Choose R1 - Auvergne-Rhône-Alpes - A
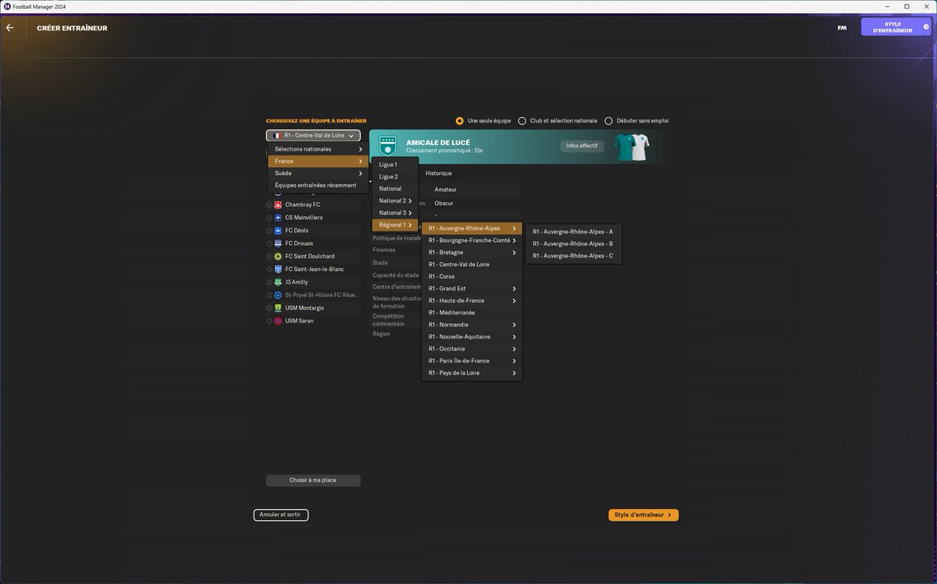 [574, 231]
